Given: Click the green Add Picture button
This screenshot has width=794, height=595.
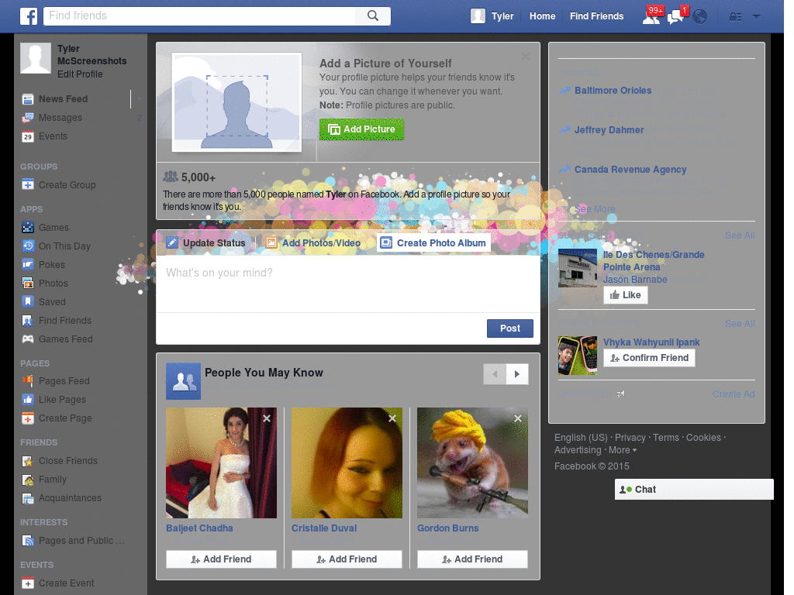Looking at the screenshot, I should 361,129.
